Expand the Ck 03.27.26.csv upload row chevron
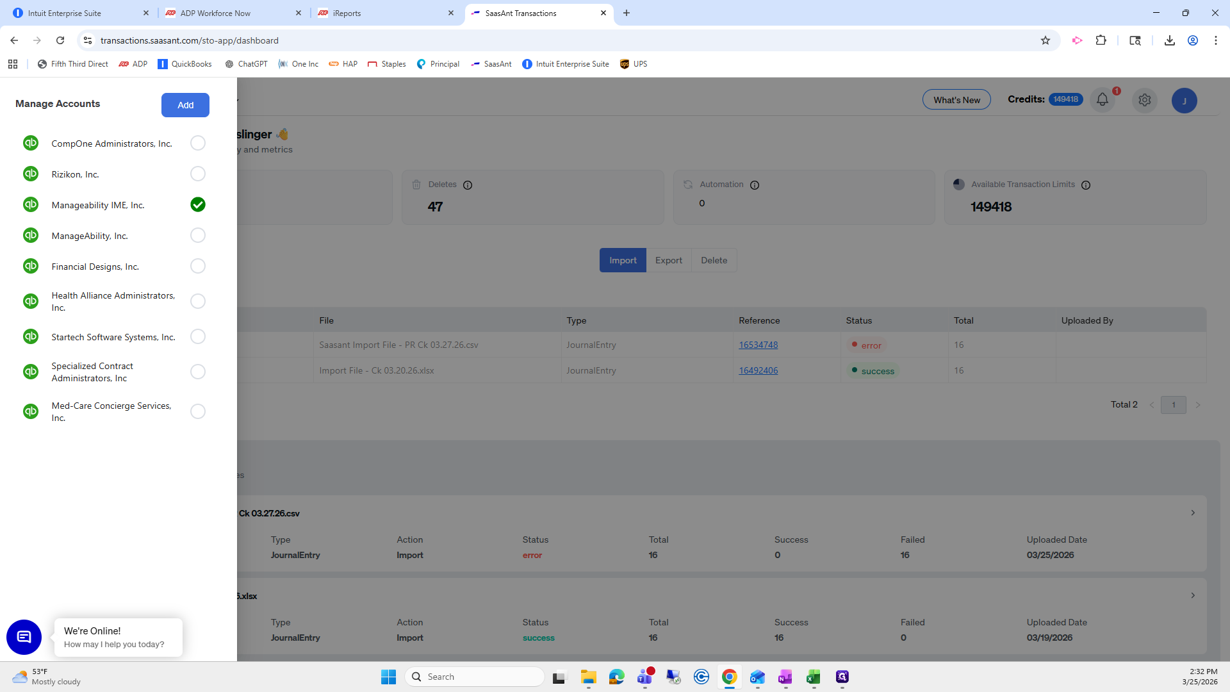This screenshot has height=692, width=1230. 1193,513
